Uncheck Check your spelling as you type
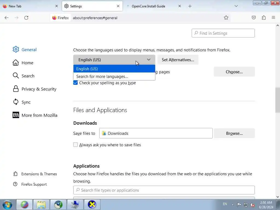Image resolution: width=280 pixels, height=210 pixels. [75, 83]
